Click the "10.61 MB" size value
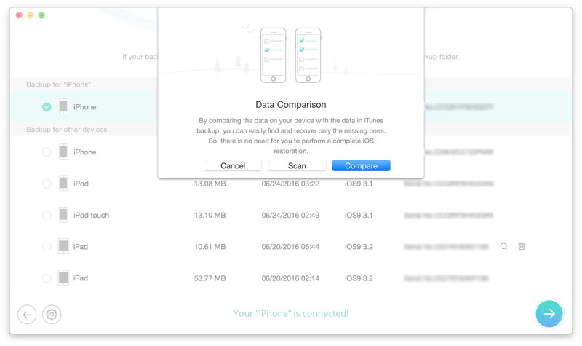Image resolution: width=582 pixels, height=346 pixels. (210, 247)
